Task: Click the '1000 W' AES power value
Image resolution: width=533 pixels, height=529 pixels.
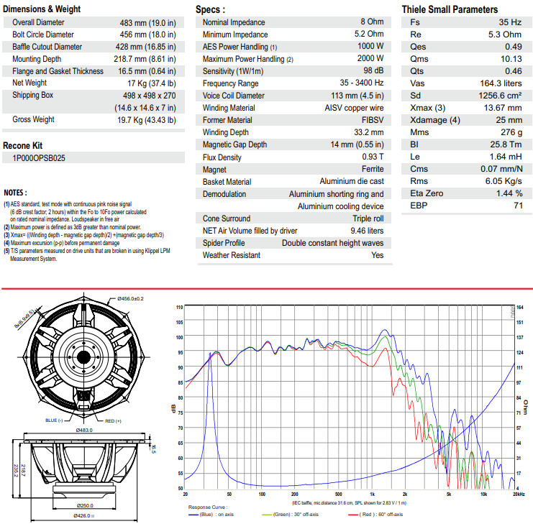Action: coord(370,46)
